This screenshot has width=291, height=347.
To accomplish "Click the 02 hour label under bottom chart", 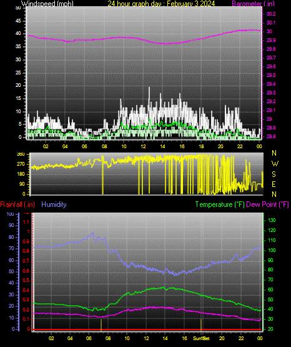I will [x=51, y=338].
